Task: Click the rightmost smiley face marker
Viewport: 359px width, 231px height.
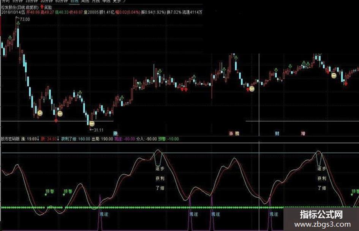Action: 334,75
